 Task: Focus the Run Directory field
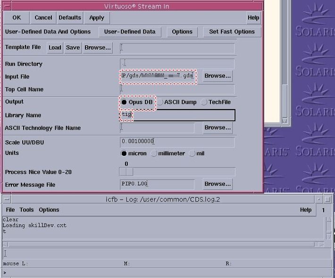177,63
